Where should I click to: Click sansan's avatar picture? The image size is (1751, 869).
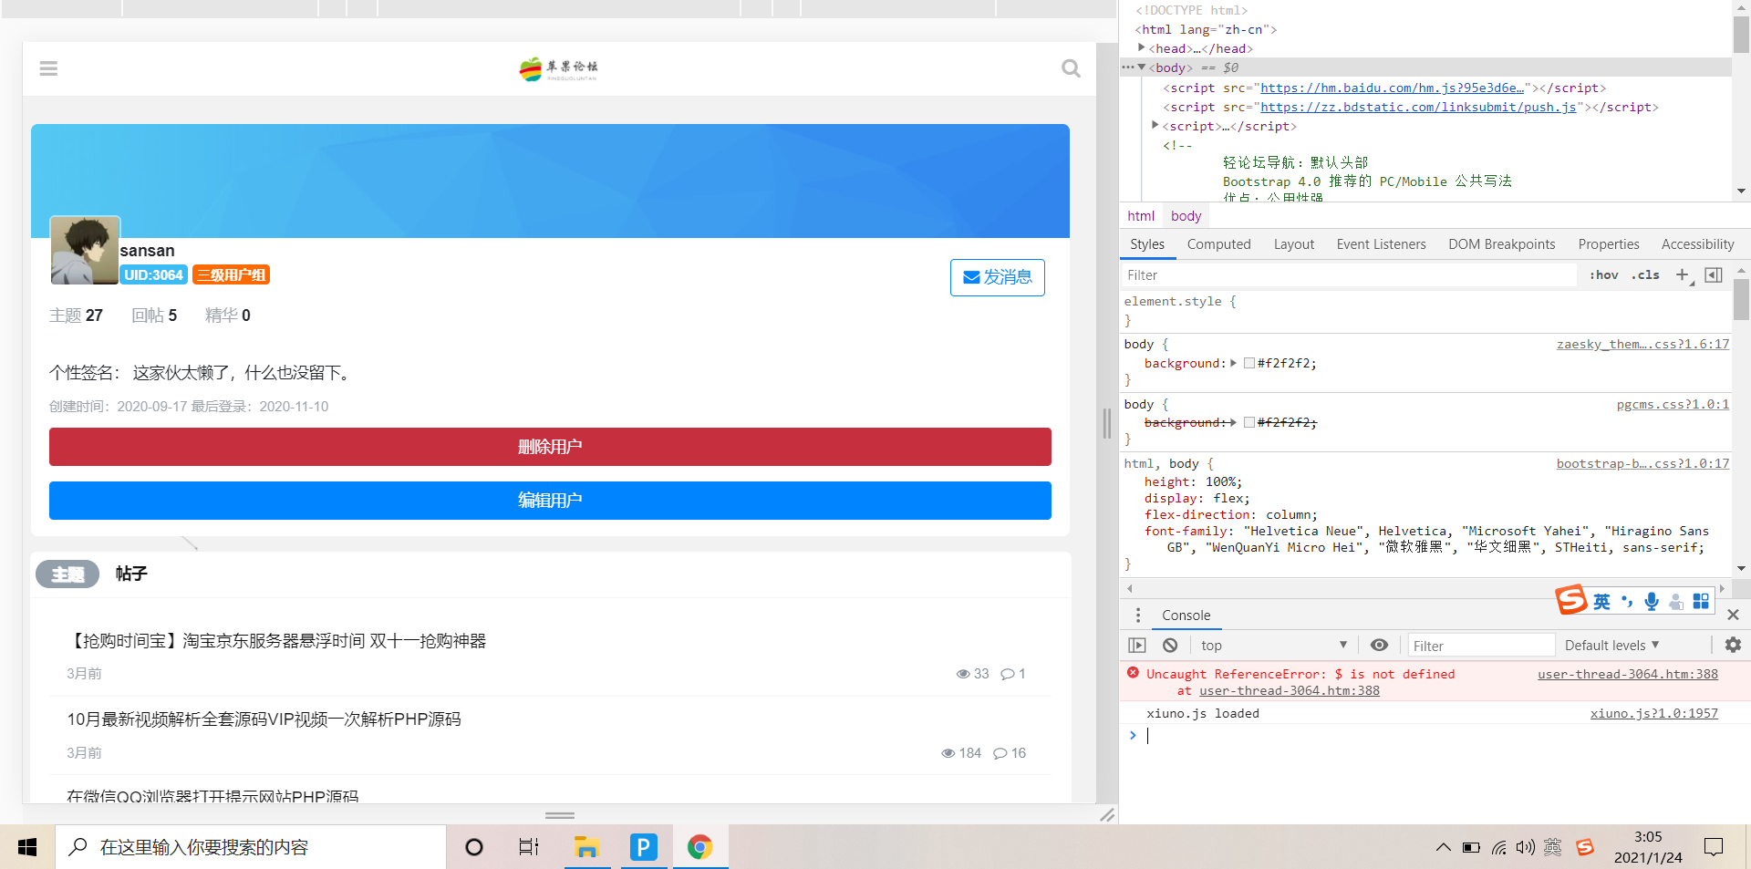[85, 250]
